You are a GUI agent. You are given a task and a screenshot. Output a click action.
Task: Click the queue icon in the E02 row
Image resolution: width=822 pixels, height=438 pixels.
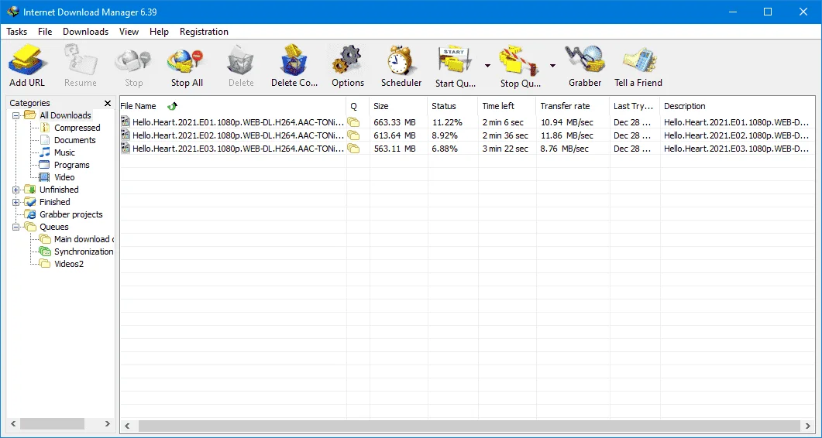point(354,135)
